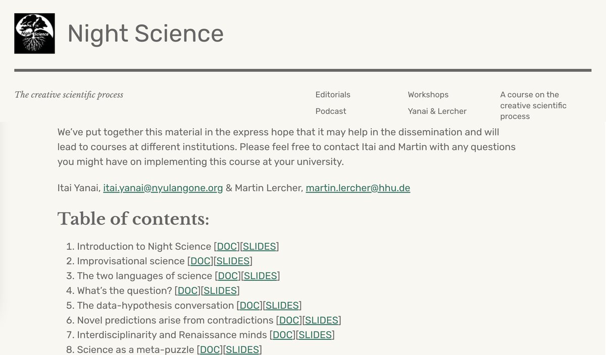Open SLIDES for Novel predictions arise from contradictions
The height and width of the screenshot is (355, 606).
click(x=322, y=320)
